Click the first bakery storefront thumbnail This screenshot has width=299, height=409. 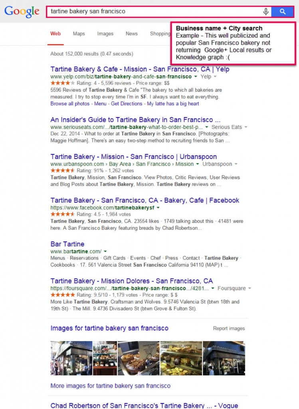coord(71,358)
